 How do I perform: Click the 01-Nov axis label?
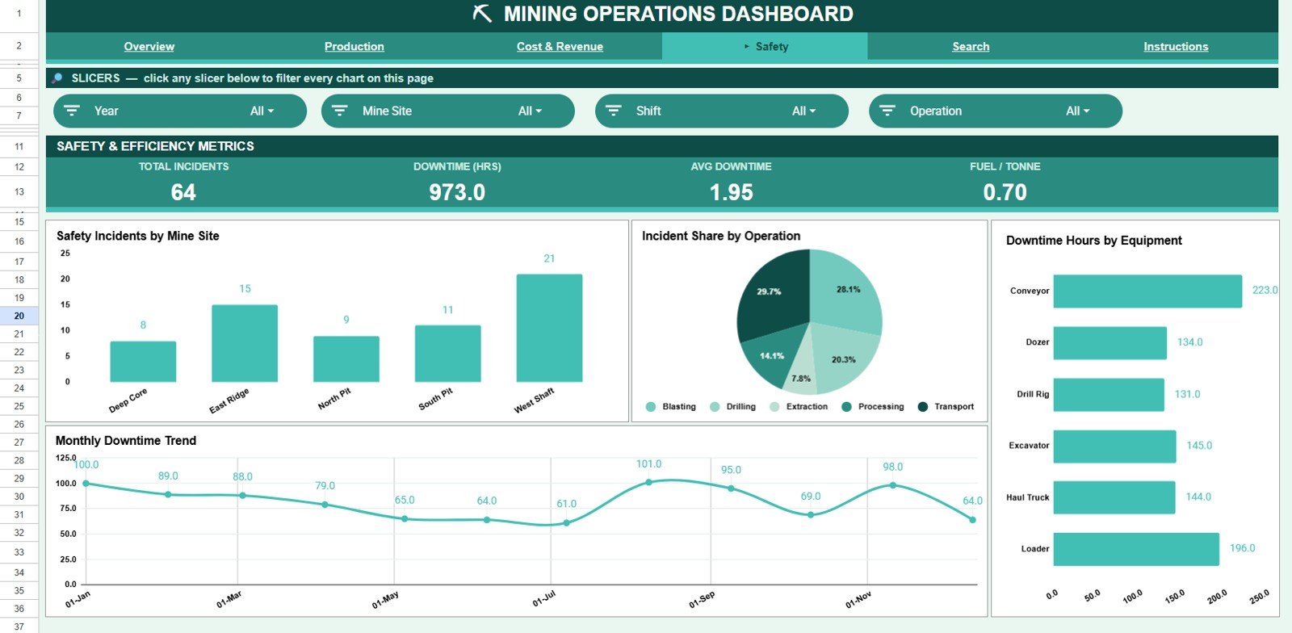(x=858, y=600)
